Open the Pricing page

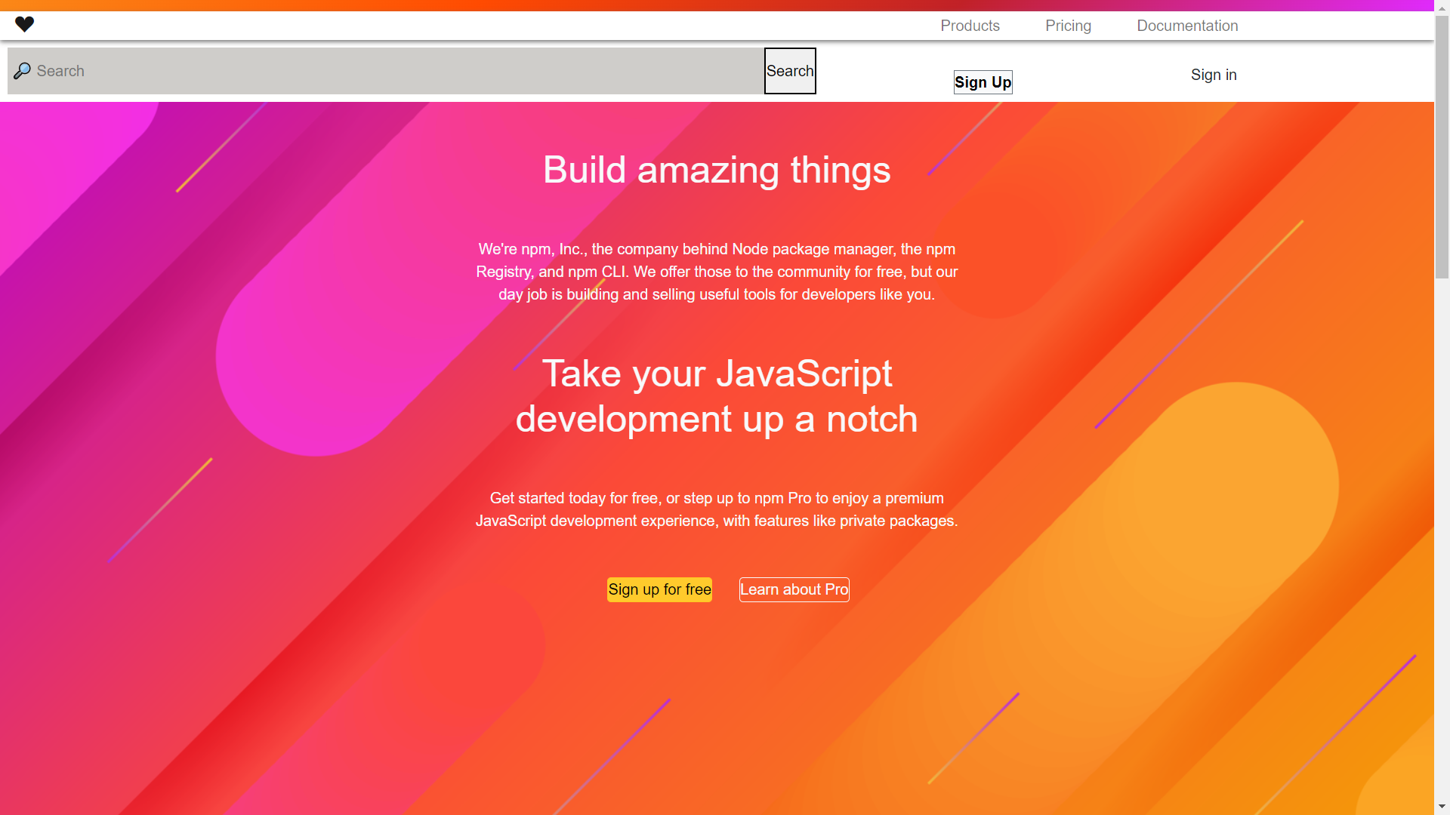pos(1068,26)
